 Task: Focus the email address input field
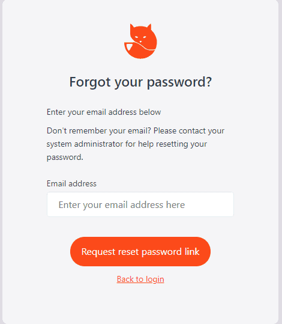click(x=140, y=204)
